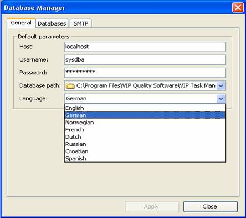
Task: Select Russian in the language list
Action: pos(145,144)
